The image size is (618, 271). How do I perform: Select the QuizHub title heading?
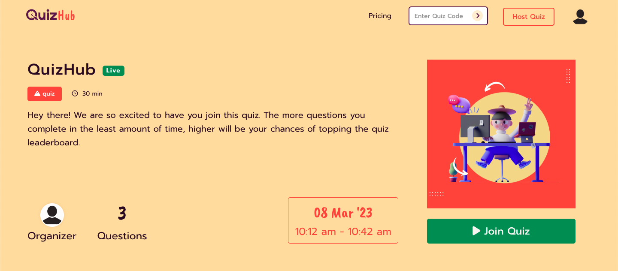(x=61, y=69)
